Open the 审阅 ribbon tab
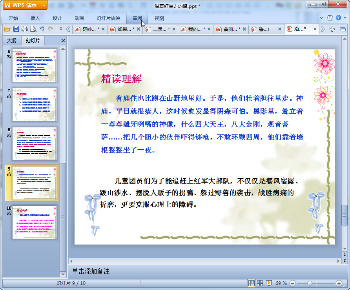This screenshot has width=350, height=290. click(x=137, y=18)
